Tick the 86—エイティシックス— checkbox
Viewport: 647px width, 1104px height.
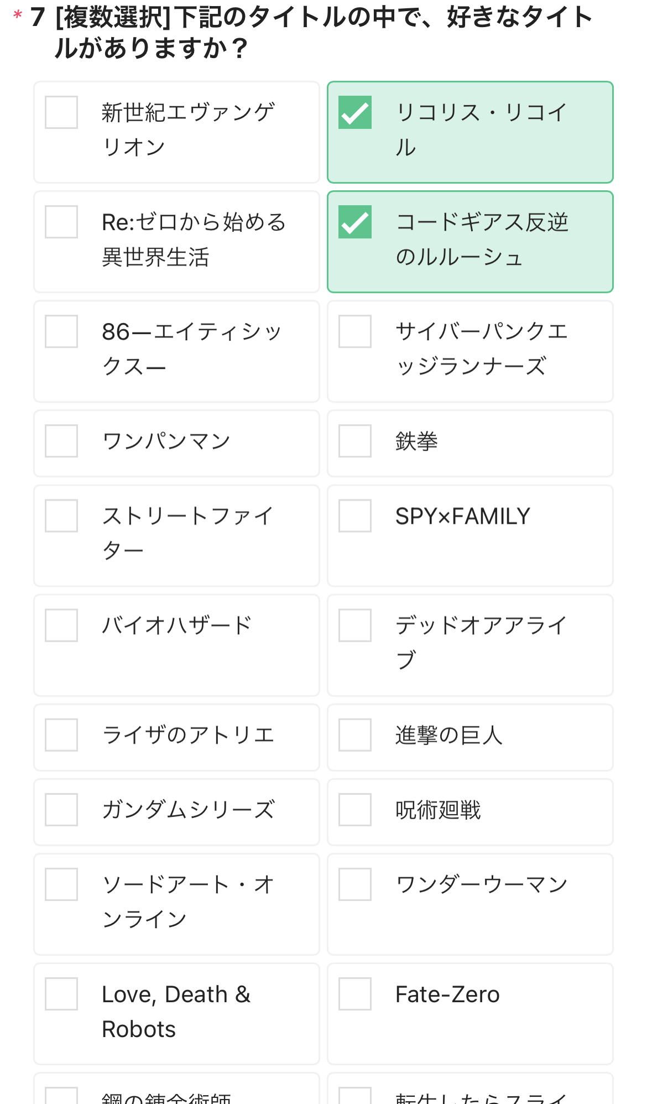[61, 331]
